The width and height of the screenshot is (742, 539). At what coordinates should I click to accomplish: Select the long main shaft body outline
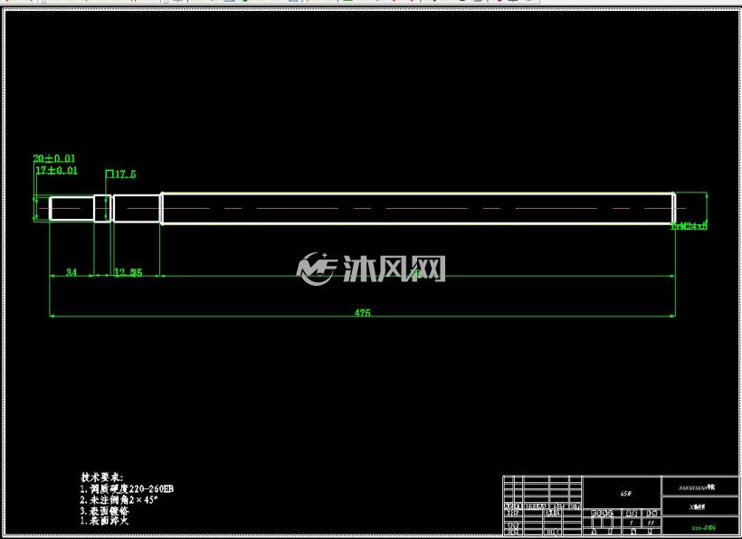[418, 208]
